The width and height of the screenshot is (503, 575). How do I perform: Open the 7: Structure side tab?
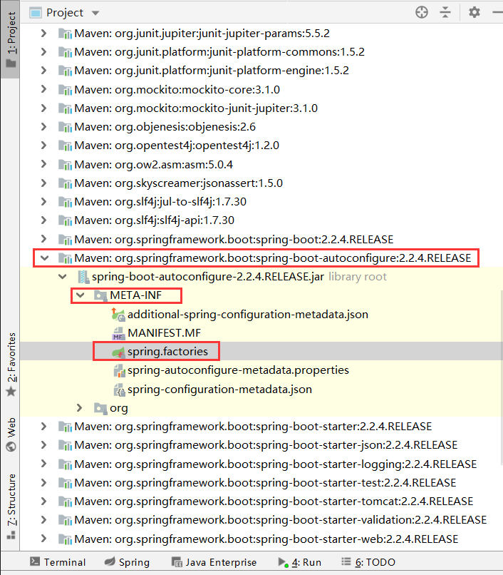coord(11,506)
